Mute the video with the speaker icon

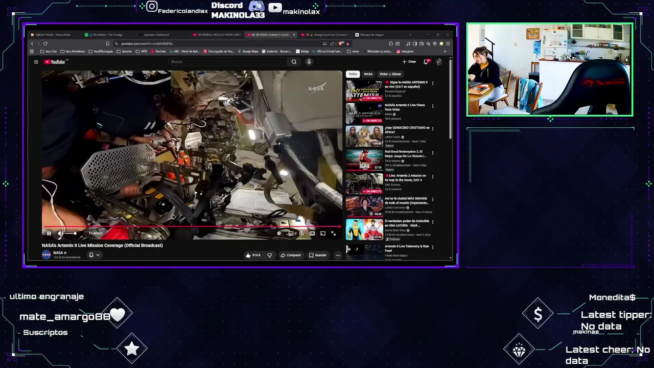[x=60, y=234]
